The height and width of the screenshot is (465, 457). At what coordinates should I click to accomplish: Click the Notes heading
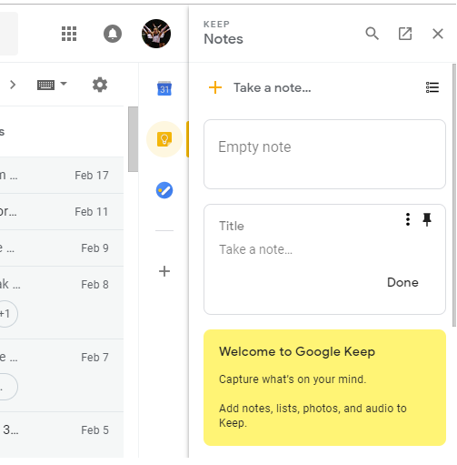pos(224,39)
